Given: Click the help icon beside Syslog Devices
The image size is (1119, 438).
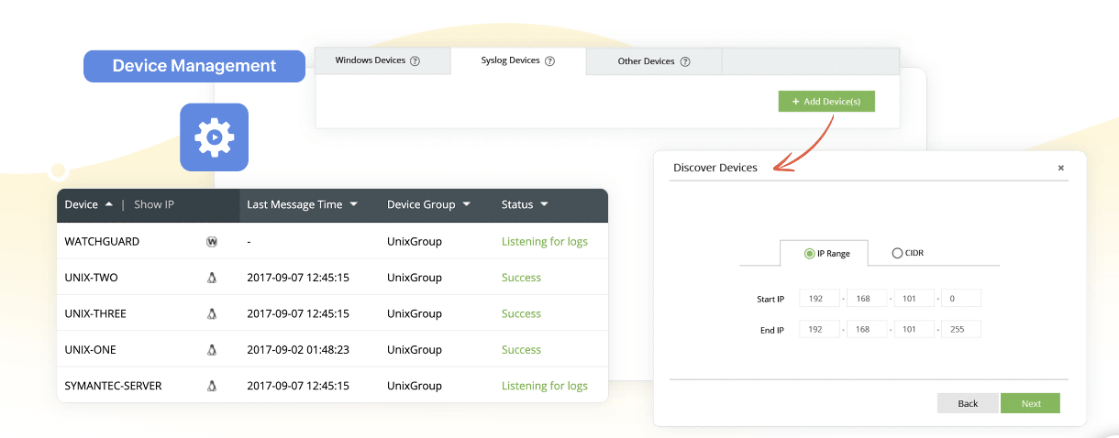Looking at the screenshot, I should tap(549, 61).
